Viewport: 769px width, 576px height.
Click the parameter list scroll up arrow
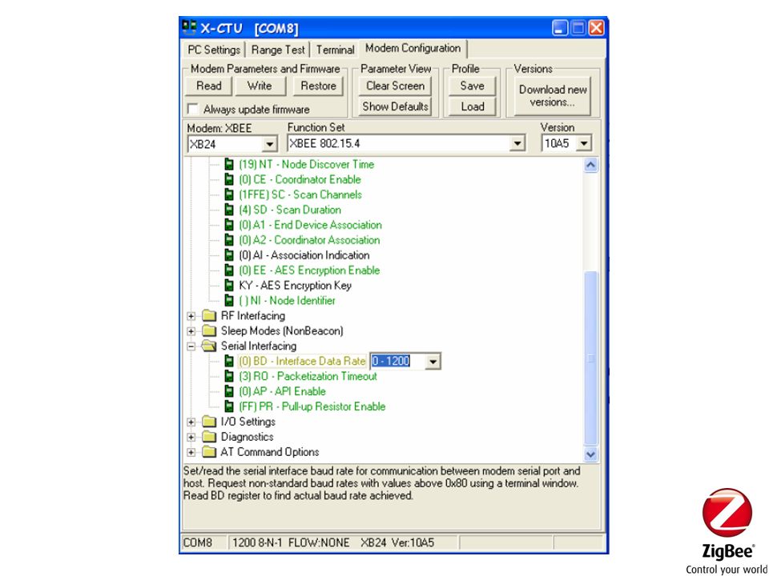pyautogui.click(x=591, y=165)
